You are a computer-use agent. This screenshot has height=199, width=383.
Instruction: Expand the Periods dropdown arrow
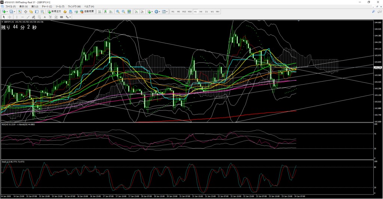pos(159,12)
